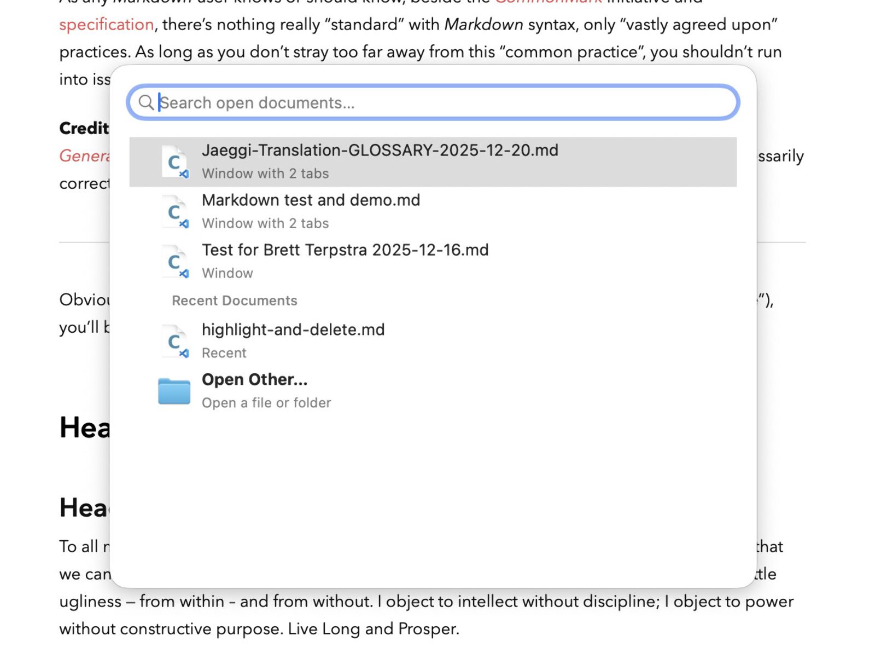Click the Jaeggi-Translation-GLOSSARY file icon
Image resolution: width=875 pixels, height=653 pixels.
pyautogui.click(x=174, y=162)
